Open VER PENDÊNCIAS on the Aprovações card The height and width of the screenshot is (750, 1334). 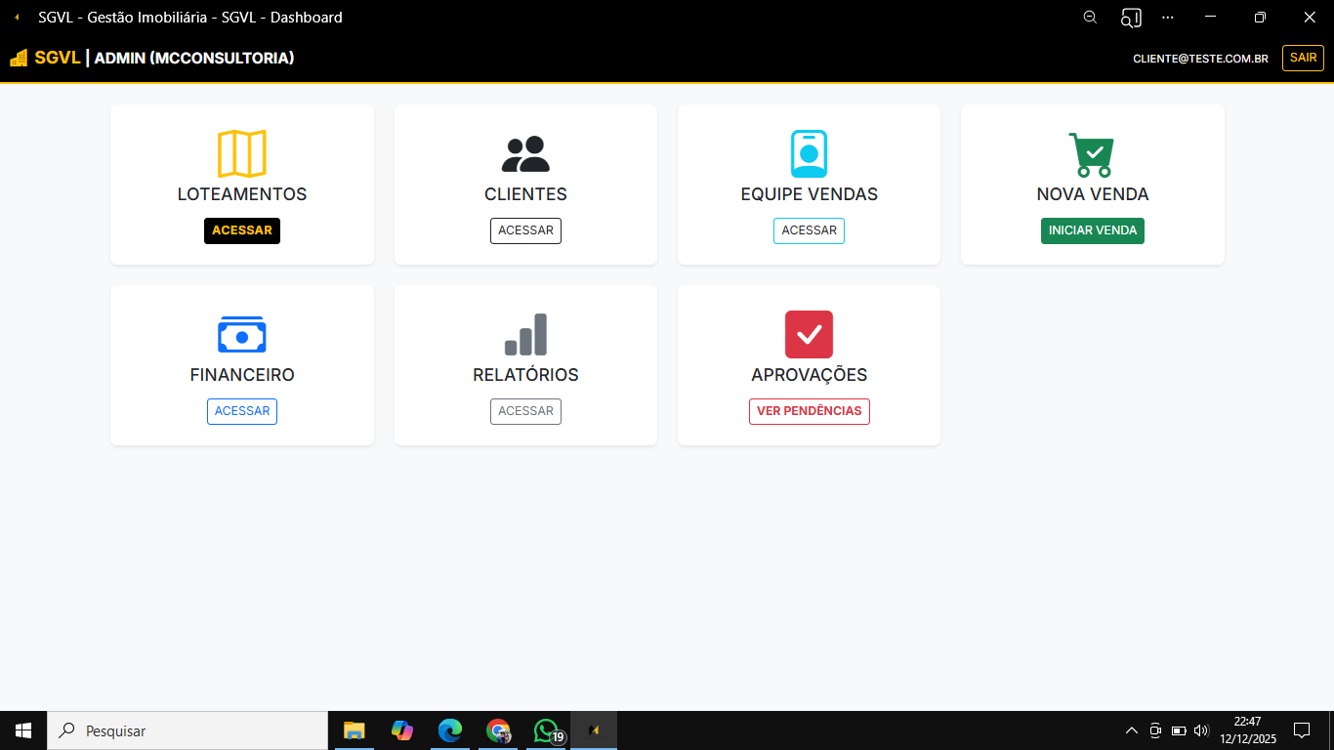click(x=809, y=411)
